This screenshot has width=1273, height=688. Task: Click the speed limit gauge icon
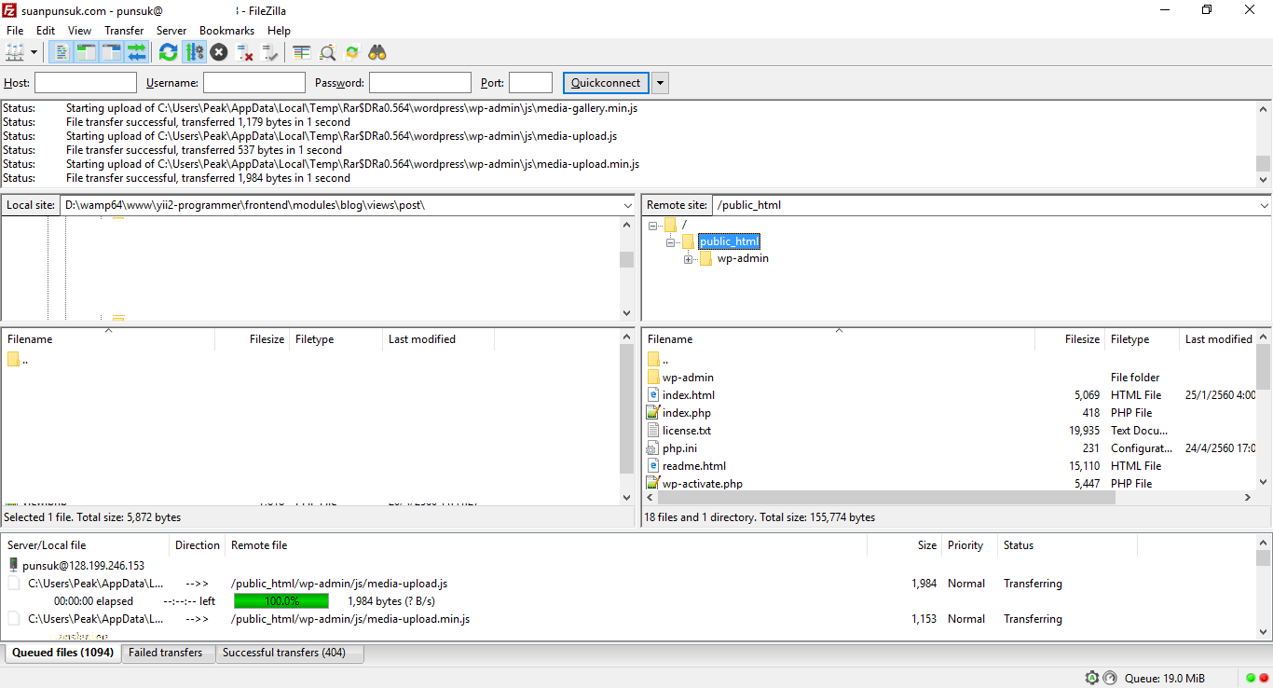(1110, 678)
